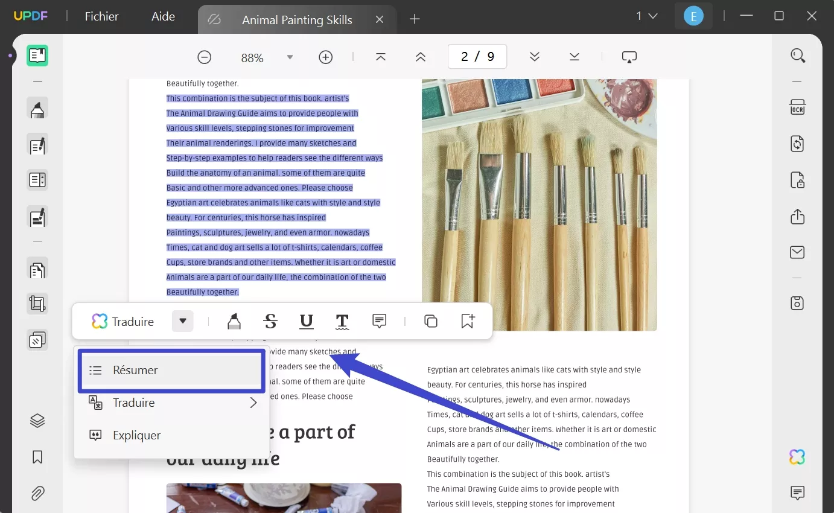Switch to the Animal Painting Skills tab
The height and width of the screenshot is (513, 834).
click(296, 19)
